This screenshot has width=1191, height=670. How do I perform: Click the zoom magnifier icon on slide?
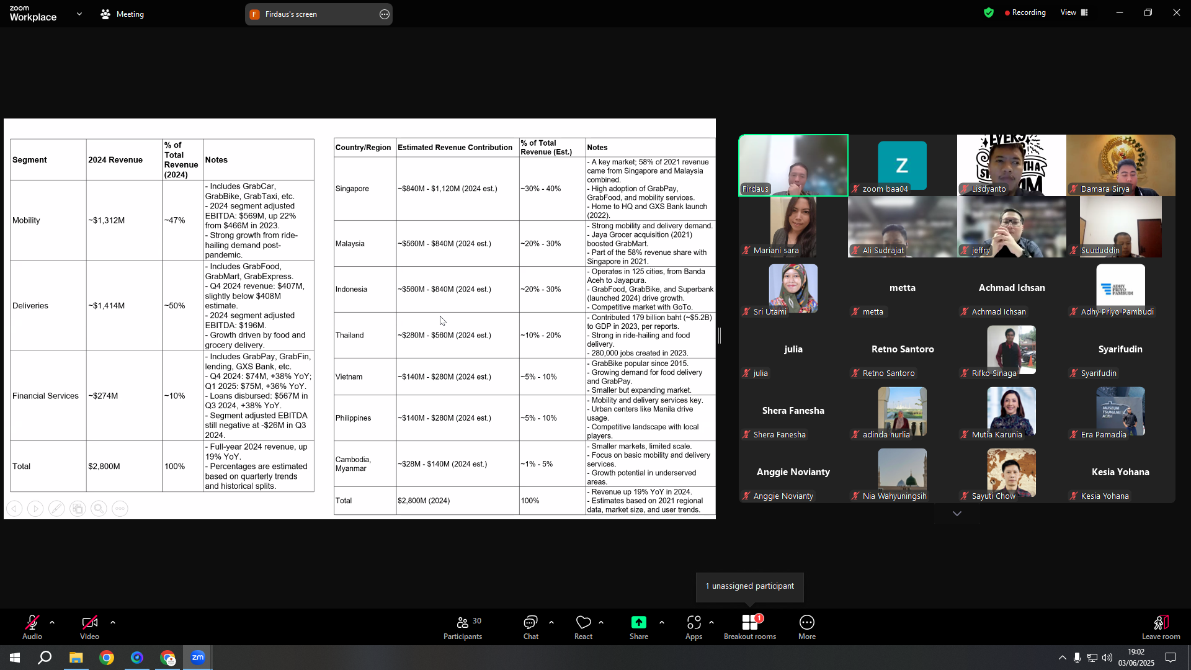click(99, 509)
